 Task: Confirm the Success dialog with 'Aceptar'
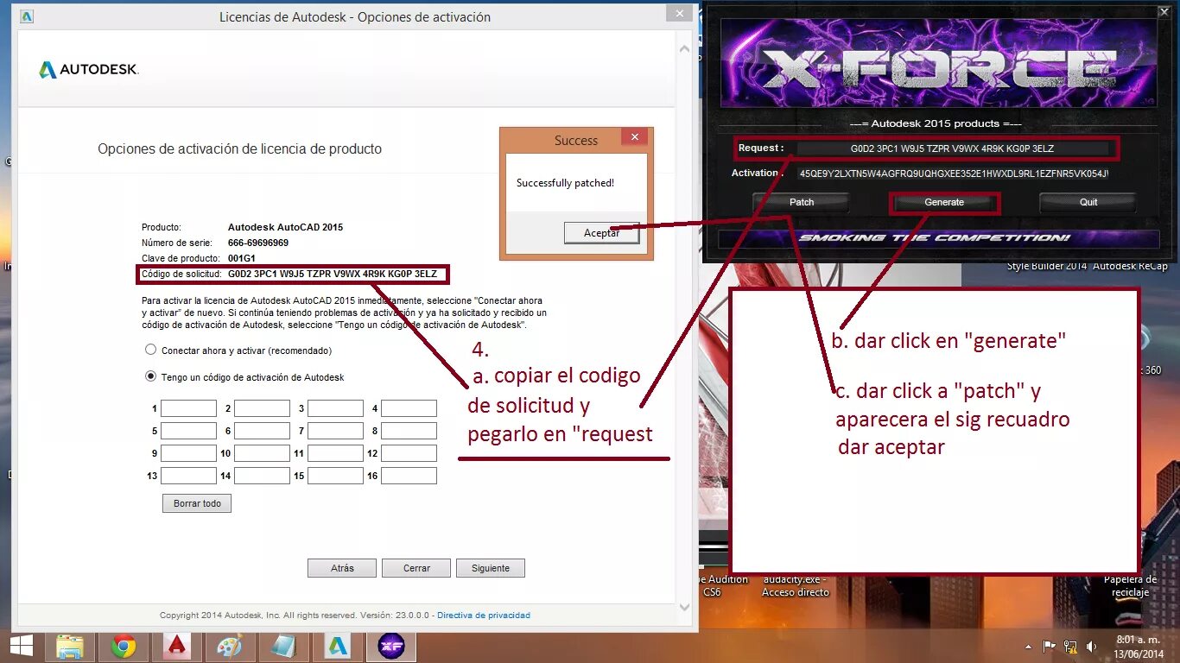[601, 233]
